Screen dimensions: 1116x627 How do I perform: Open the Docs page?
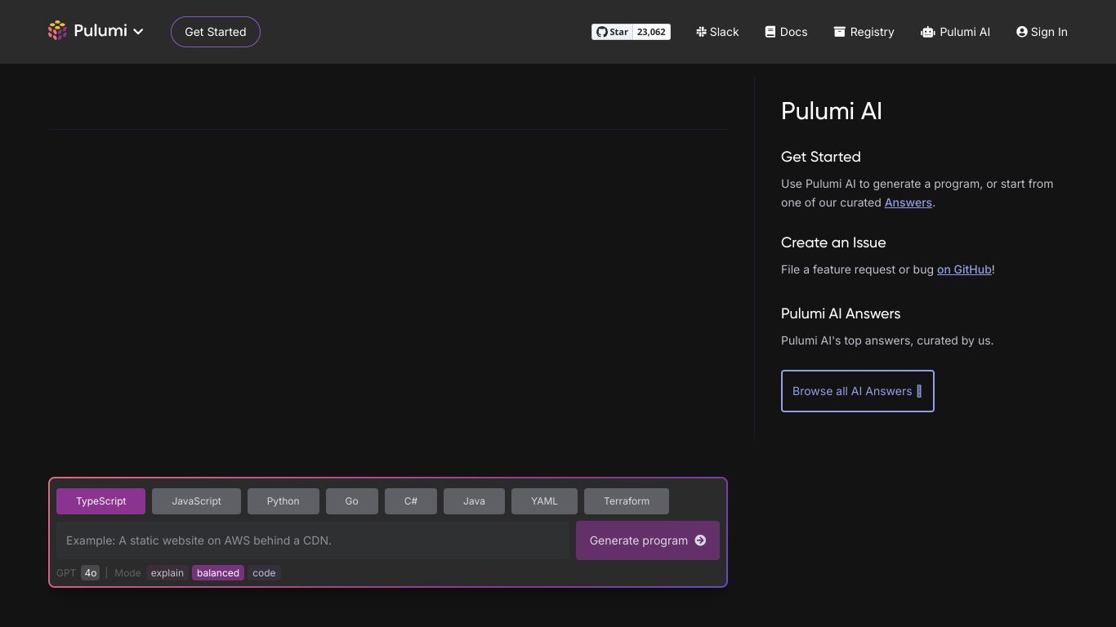[786, 32]
